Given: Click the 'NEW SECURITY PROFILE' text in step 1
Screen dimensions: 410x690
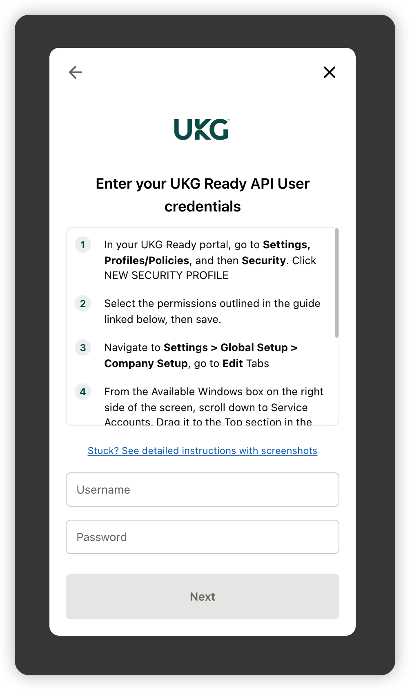Looking at the screenshot, I should tap(166, 276).
